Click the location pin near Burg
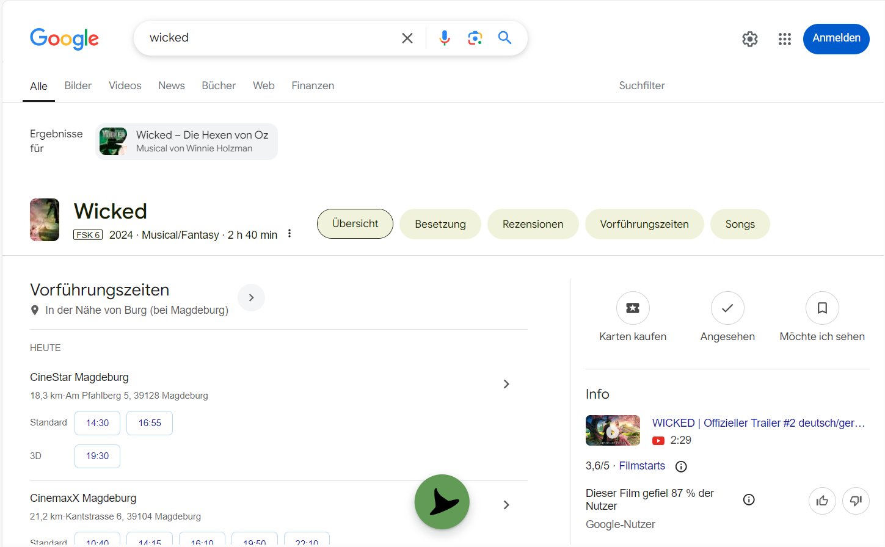Viewport: 885px width, 547px height. click(35, 310)
